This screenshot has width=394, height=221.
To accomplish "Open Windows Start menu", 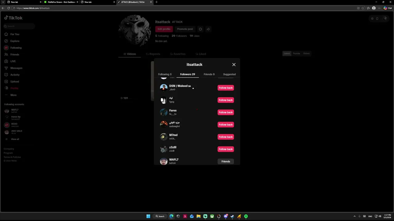I will point(148,216).
